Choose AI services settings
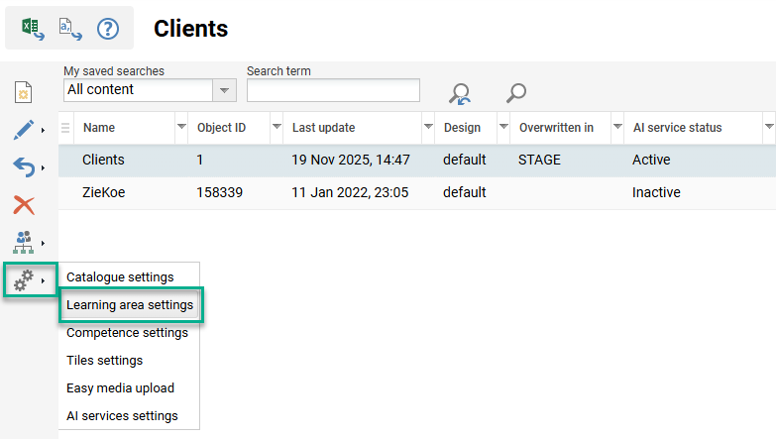 [122, 416]
